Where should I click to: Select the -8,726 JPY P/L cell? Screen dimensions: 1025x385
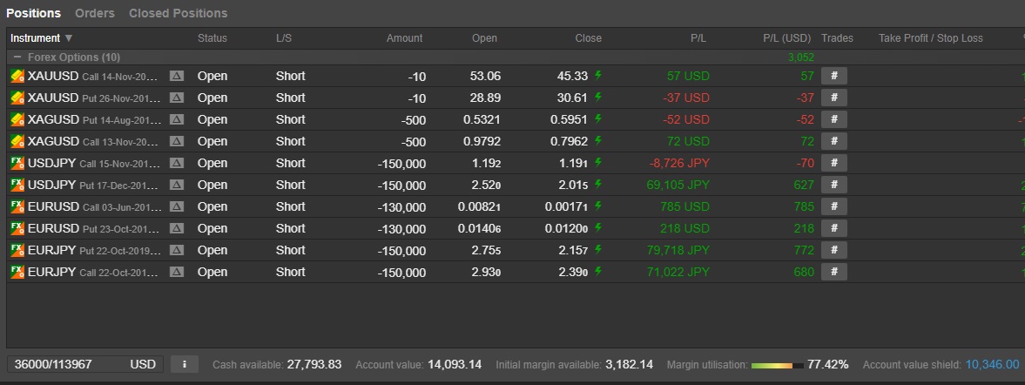(679, 163)
